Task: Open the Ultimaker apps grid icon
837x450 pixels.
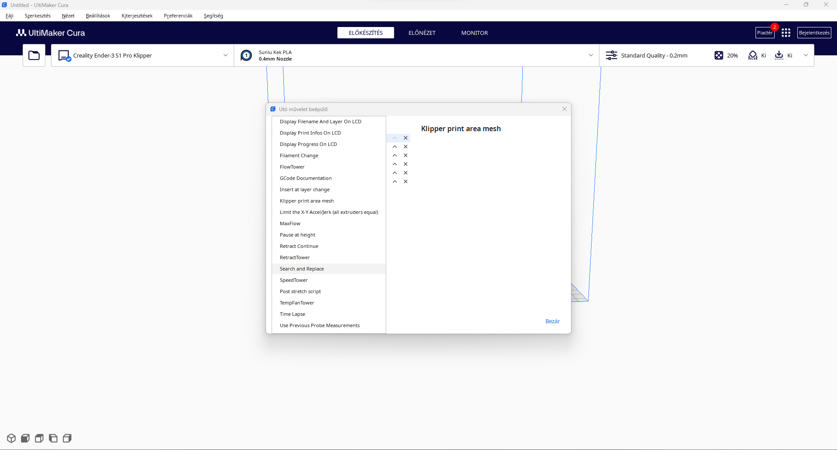Action: click(x=786, y=33)
